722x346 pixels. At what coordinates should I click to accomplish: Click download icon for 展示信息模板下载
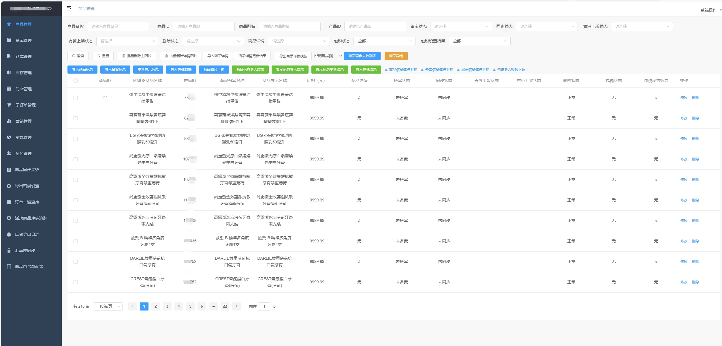pyautogui.click(x=458, y=70)
